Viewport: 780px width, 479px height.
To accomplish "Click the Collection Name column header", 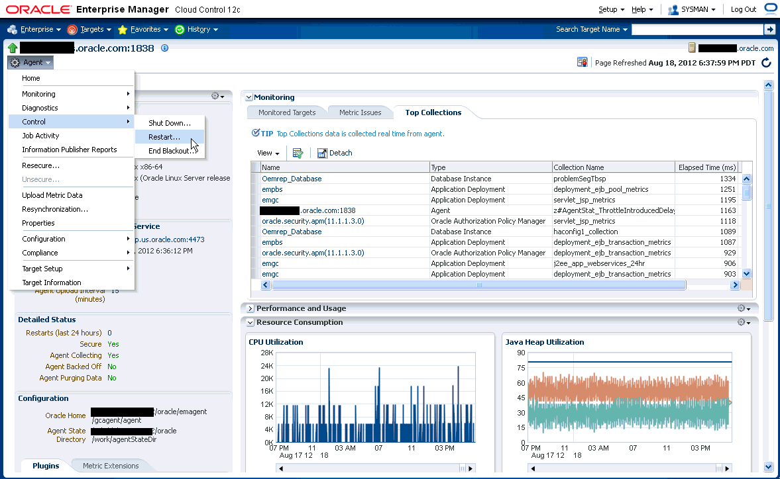I will coord(614,167).
